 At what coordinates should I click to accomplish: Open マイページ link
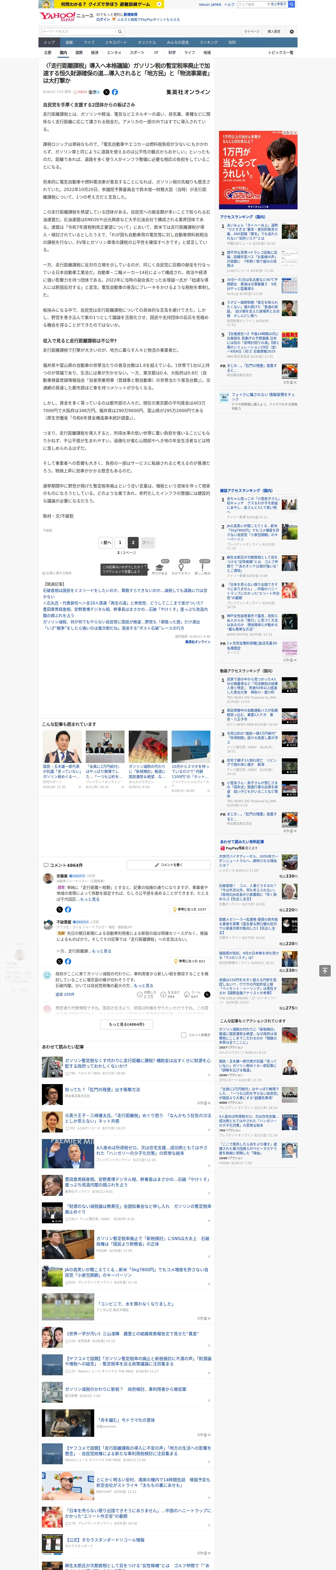[x=251, y=32]
